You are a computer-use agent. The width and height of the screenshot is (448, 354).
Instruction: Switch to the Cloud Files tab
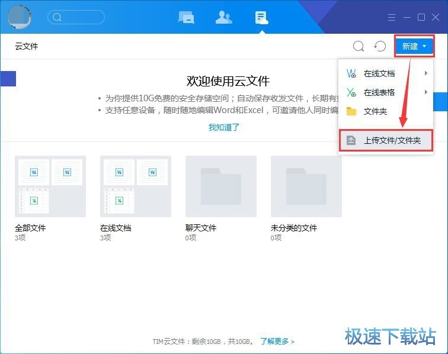point(261,18)
